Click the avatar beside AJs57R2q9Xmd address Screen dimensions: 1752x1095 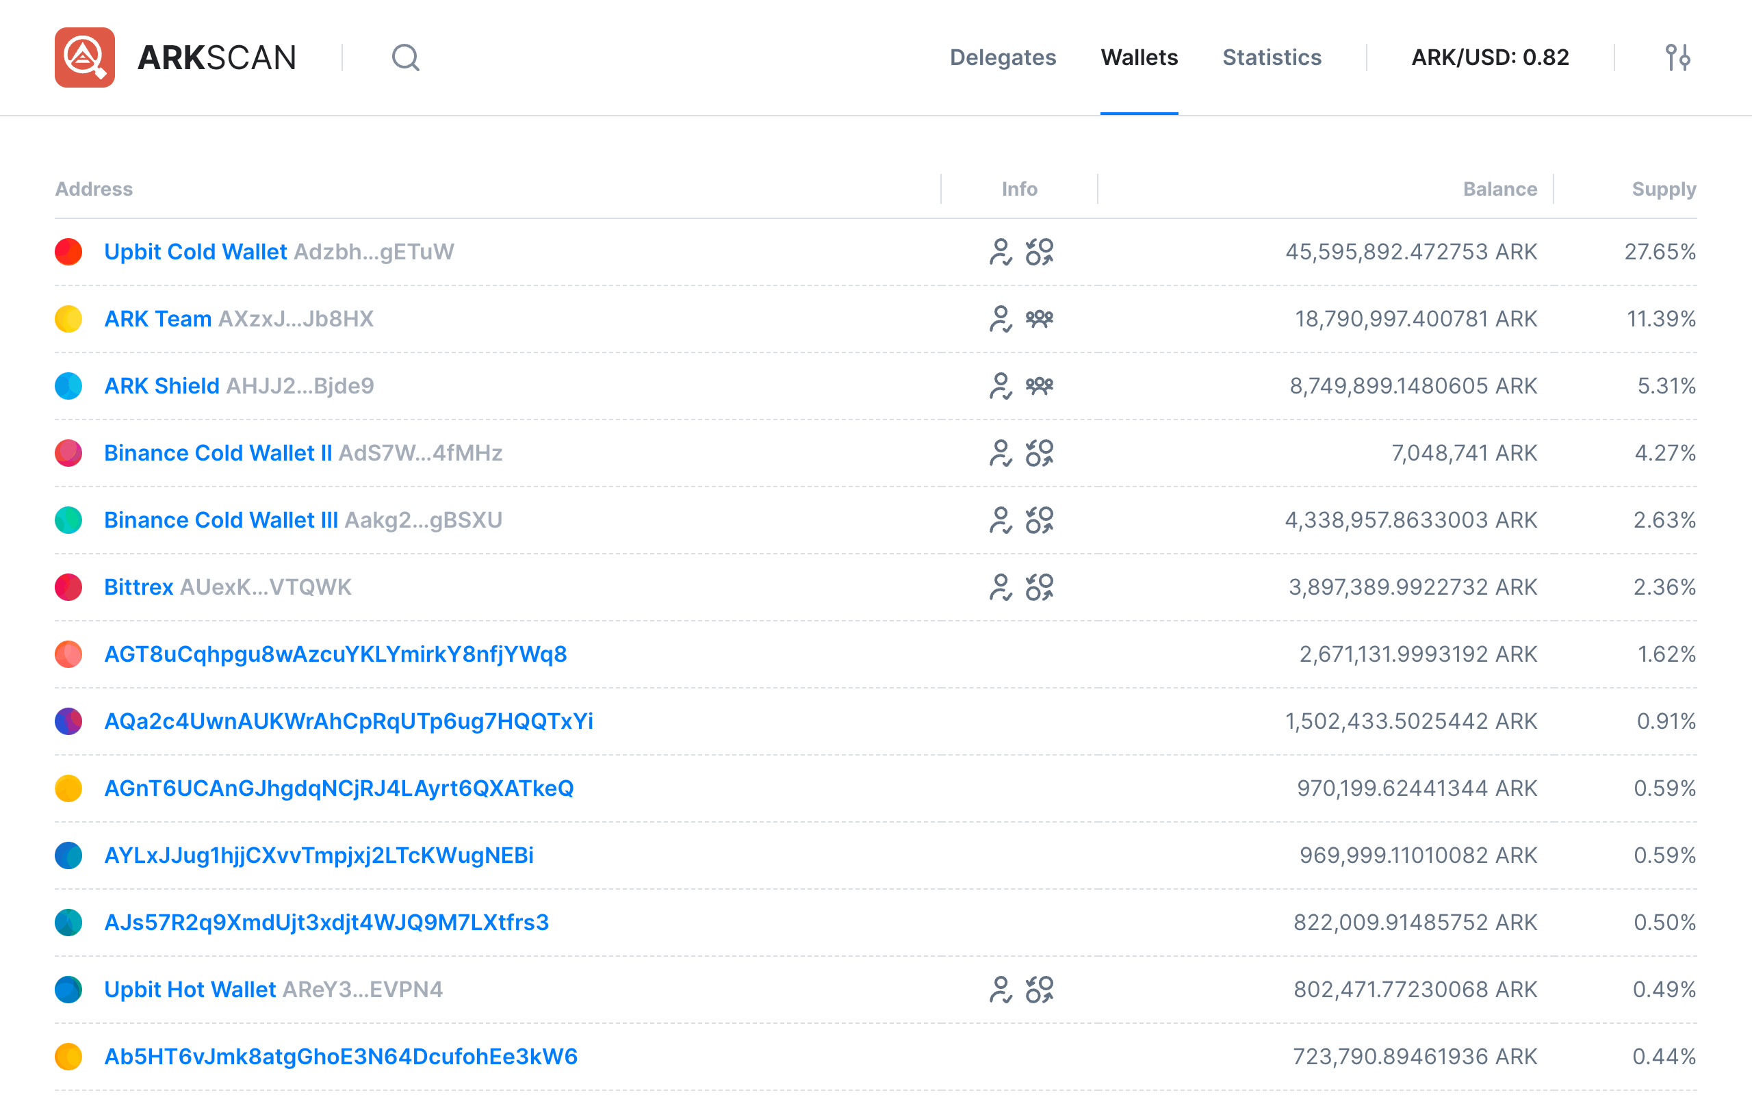tap(68, 923)
